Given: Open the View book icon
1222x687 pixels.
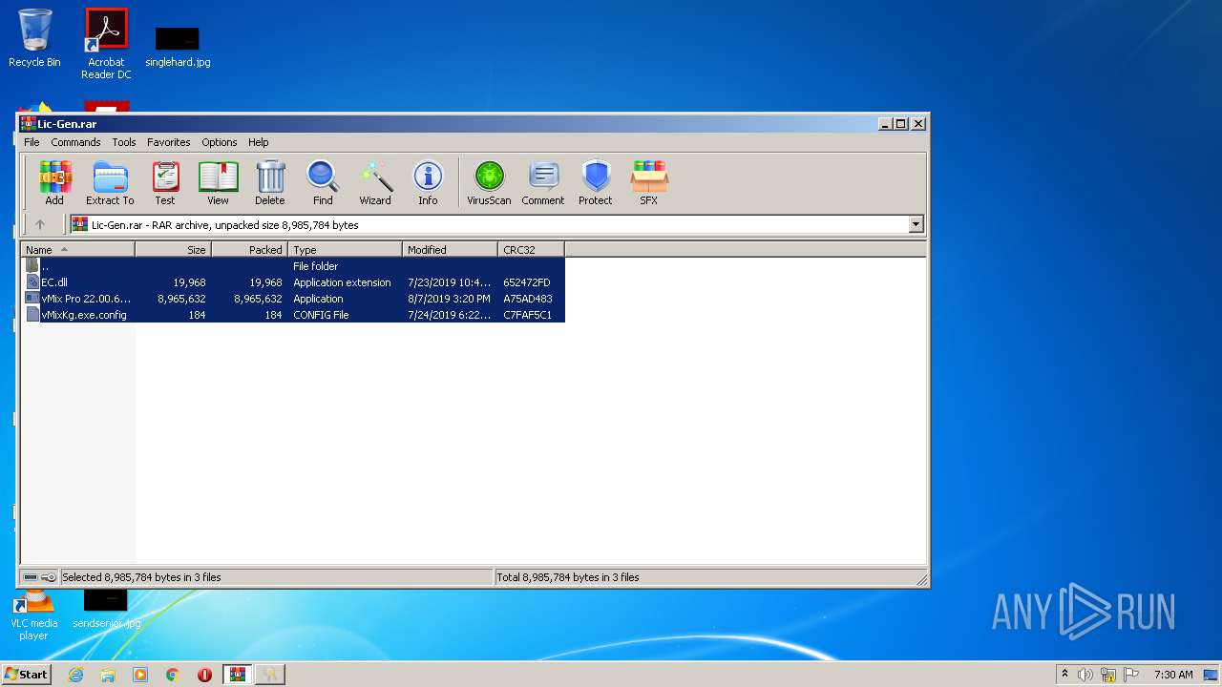Looking at the screenshot, I should pos(218,183).
